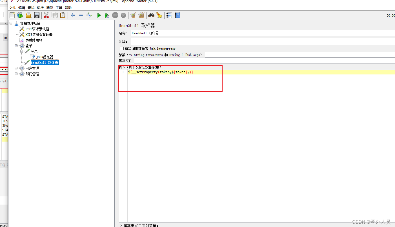Collapse all nodes with blue minus icon
Image resolution: width=395 pixels, height=227 pixels.
point(81,15)
